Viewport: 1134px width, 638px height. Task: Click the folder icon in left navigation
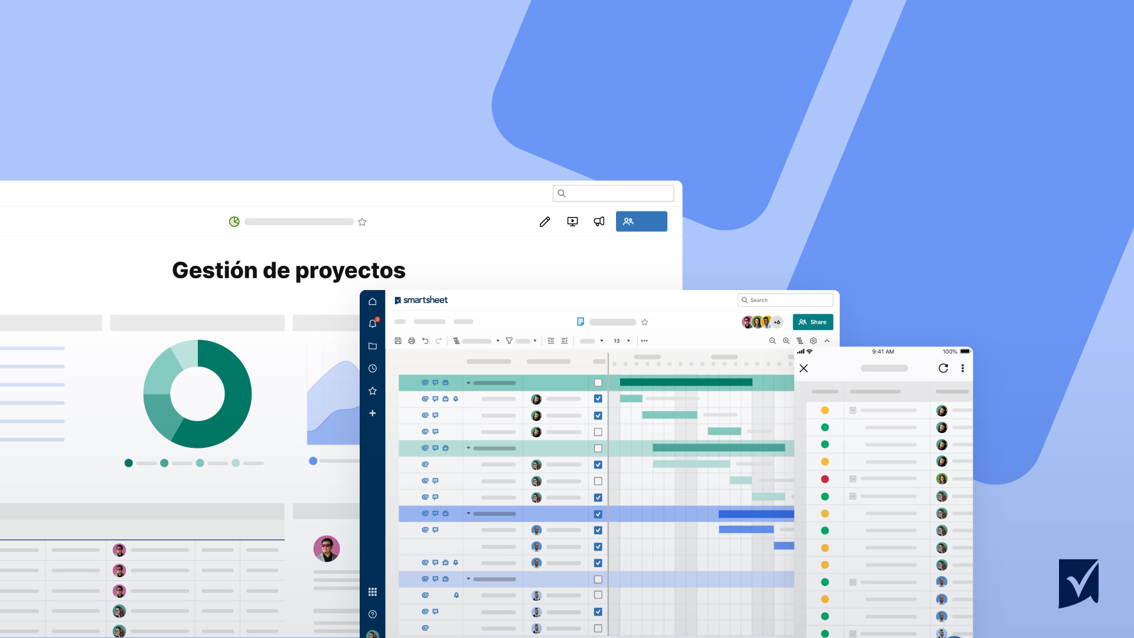click(372, 346)
